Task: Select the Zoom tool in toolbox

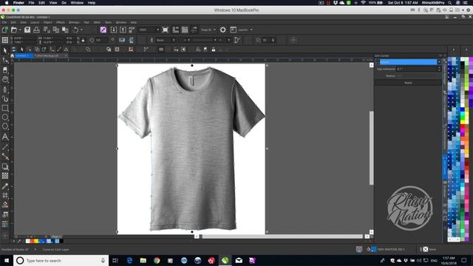Action: [5, 79]
